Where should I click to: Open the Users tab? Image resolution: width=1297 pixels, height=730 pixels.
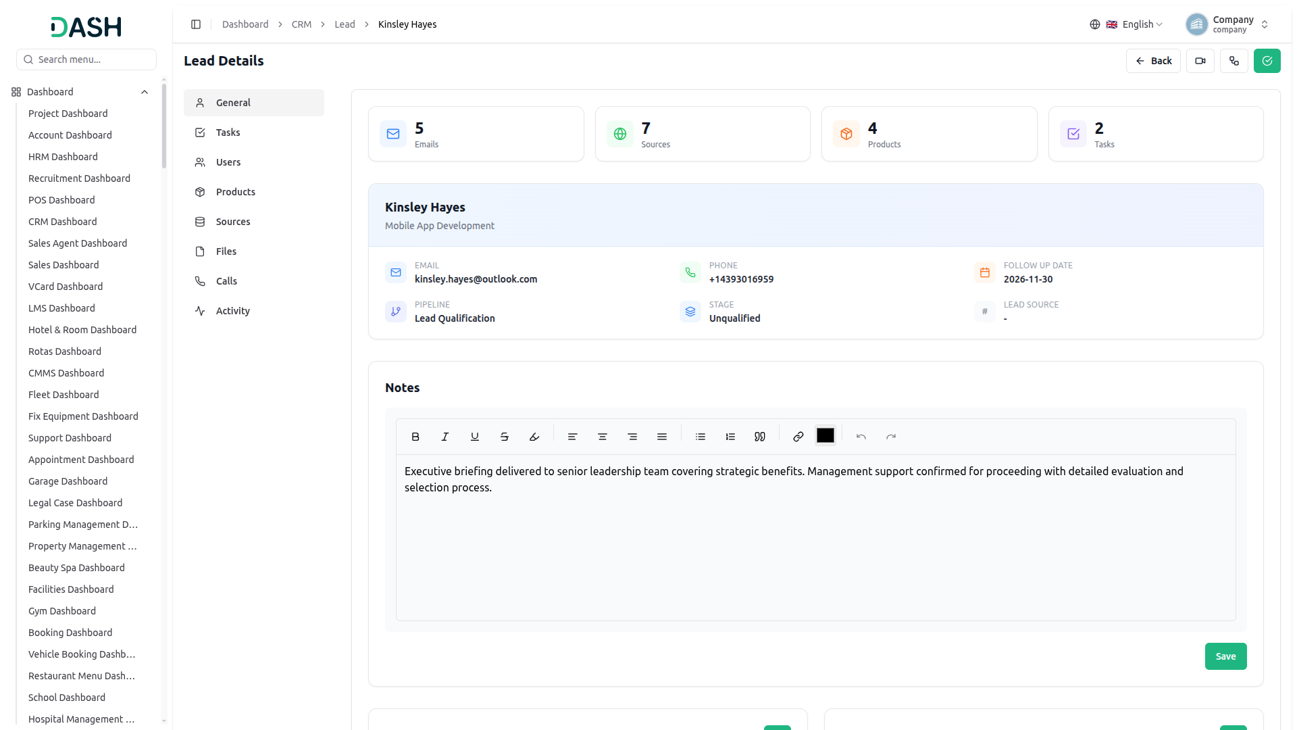[254, 162]
